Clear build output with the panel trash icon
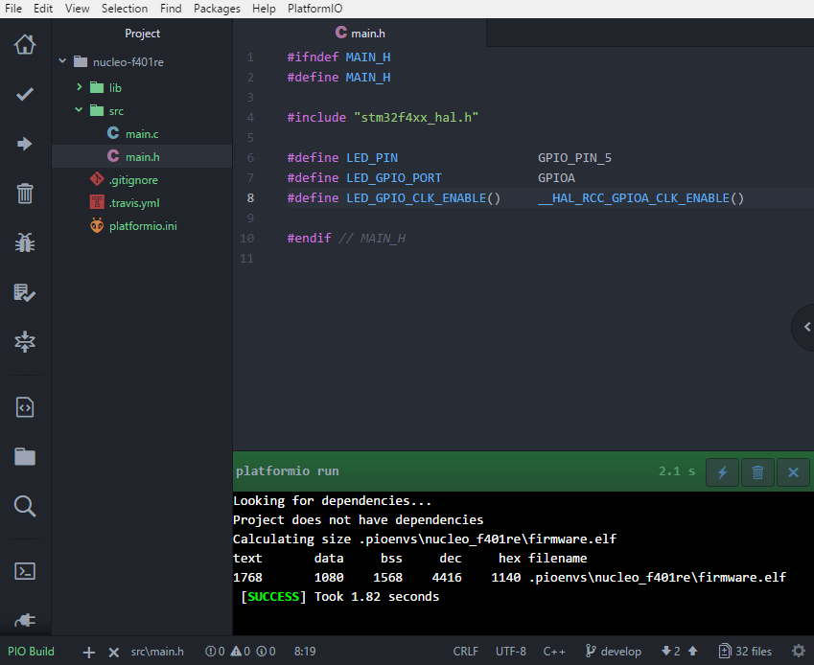This screenshot has width=814, height=665. (758, 472)
